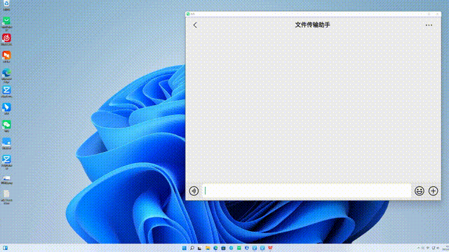
Task: Open taskbar Search magnifier
Action: tap(192, 248)
